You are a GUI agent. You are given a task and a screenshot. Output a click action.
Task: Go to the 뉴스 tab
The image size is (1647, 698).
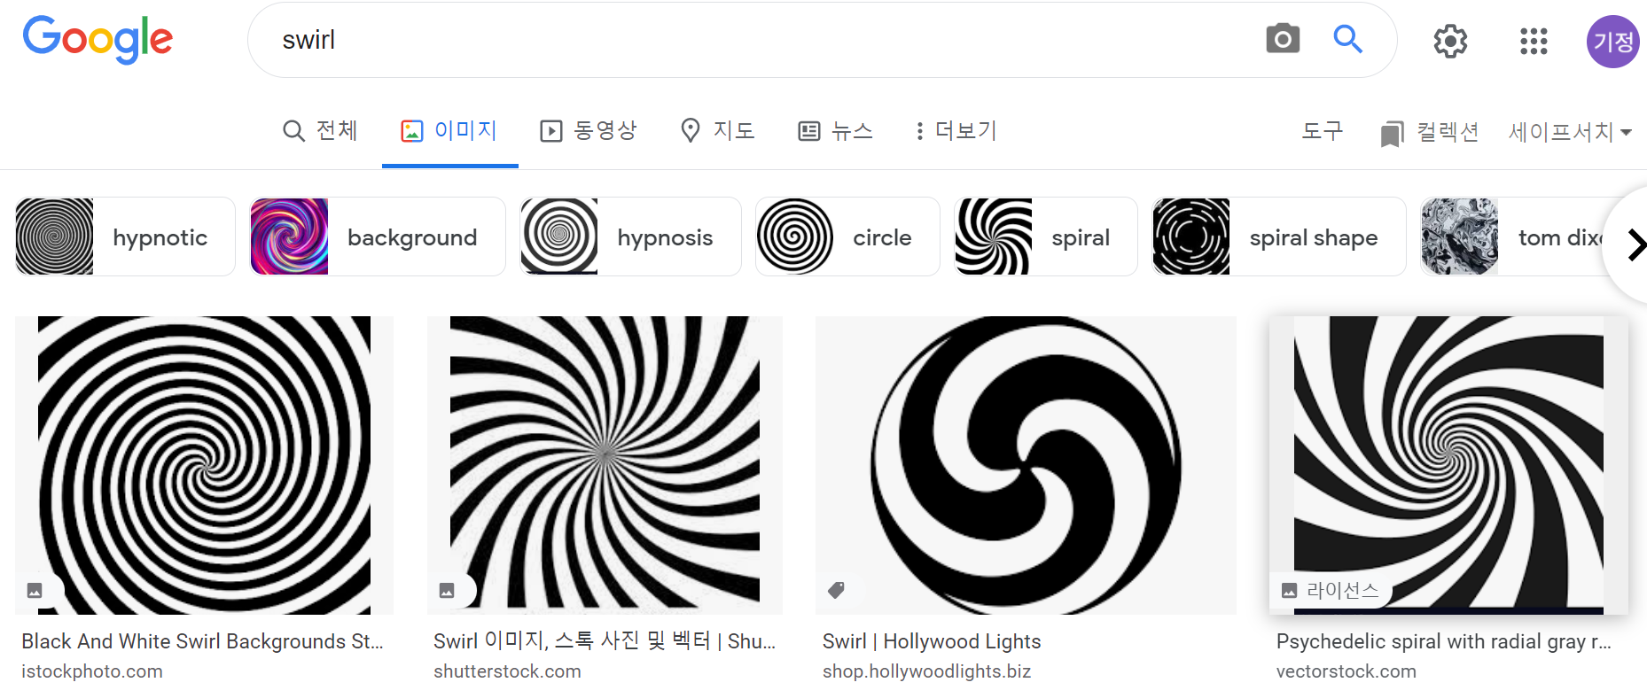tap(836, 131)
